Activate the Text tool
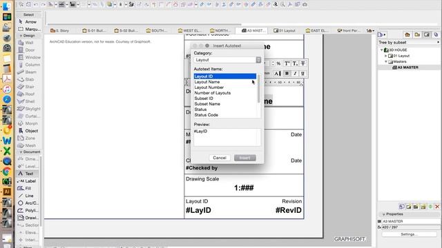This screenshot has height=248, width=442. (28, 174)
